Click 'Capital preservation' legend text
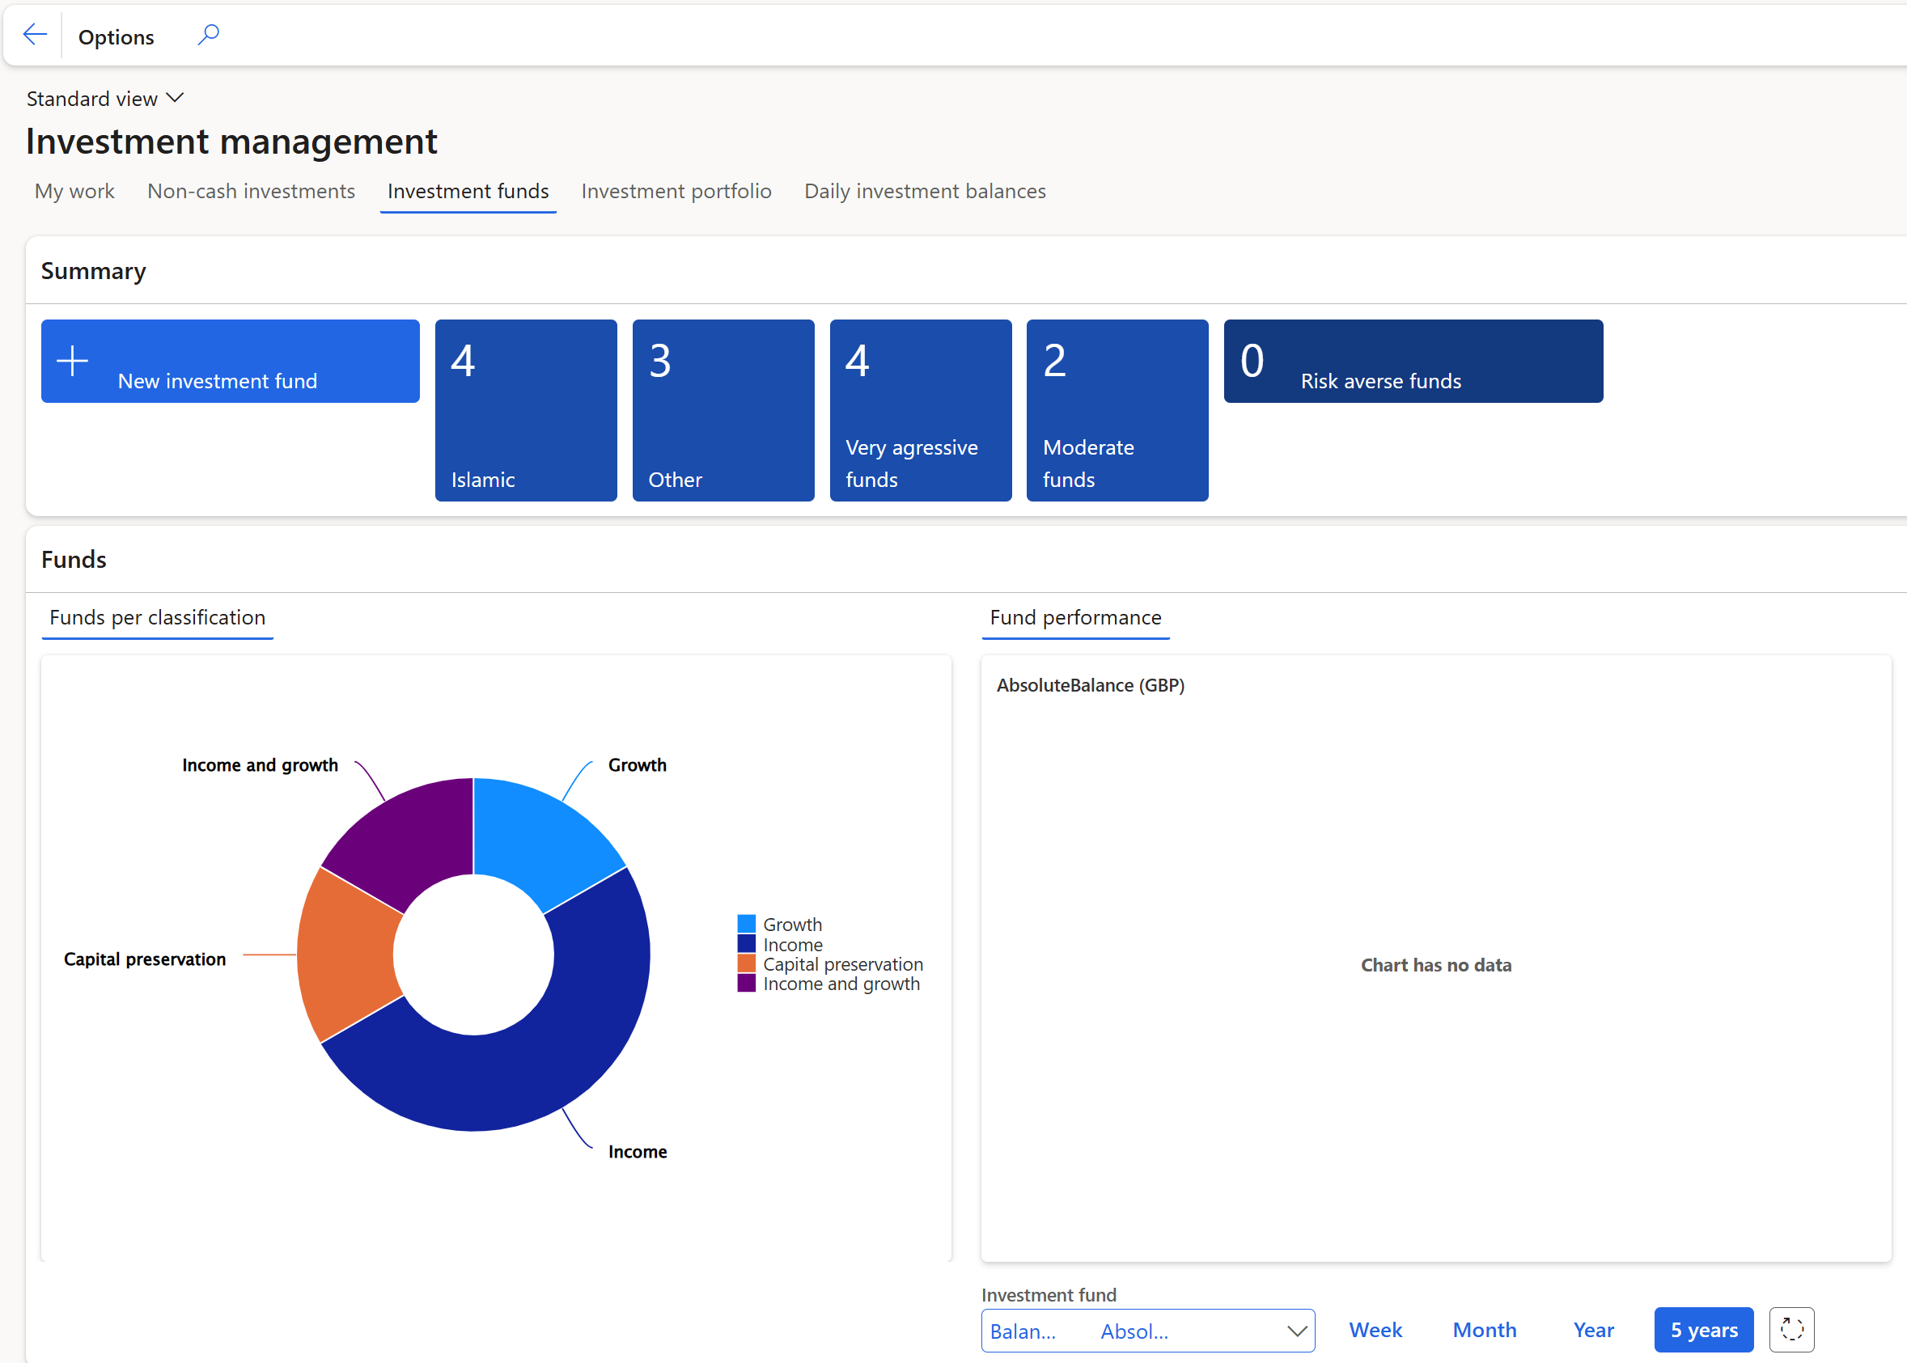Screen dimensions: 1907x1363 (843, 964)
